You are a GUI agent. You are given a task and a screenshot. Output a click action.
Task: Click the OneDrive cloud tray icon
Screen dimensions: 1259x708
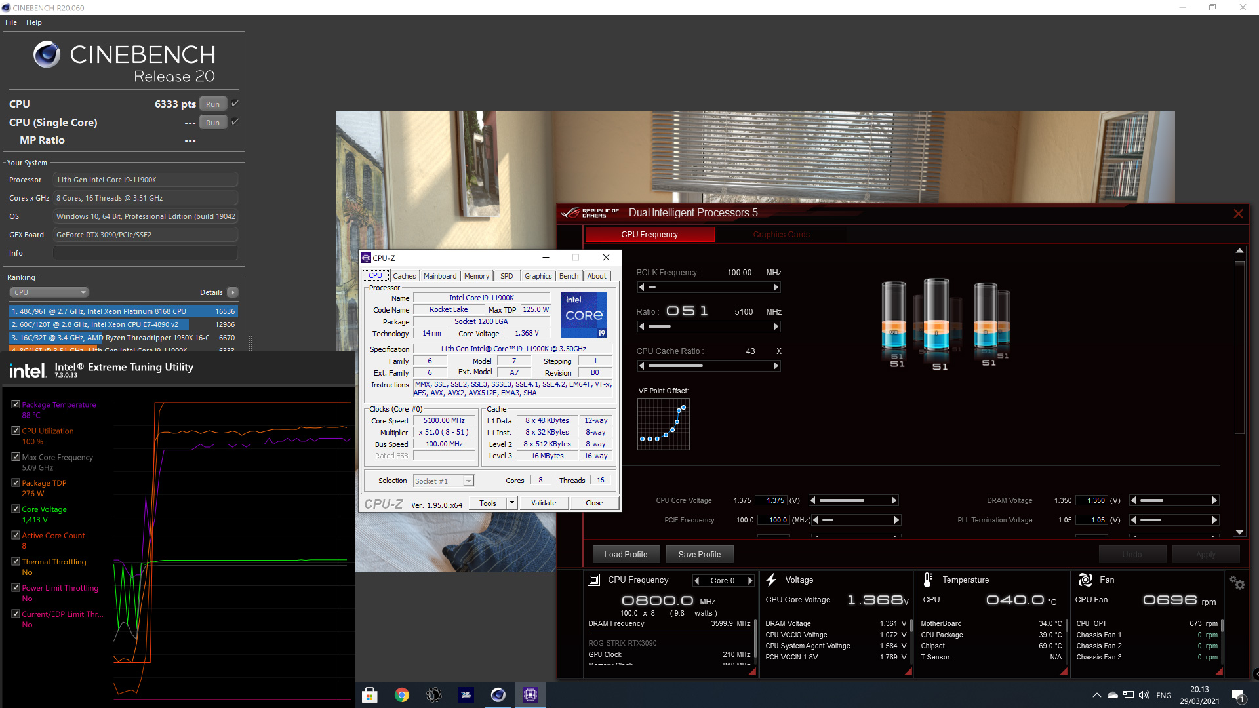coord(1113,695)
